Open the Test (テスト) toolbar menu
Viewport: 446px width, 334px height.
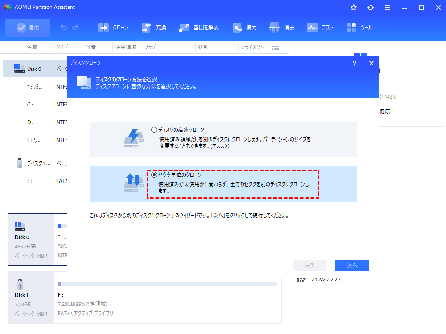pyautogui.click(x=320, y=28)
